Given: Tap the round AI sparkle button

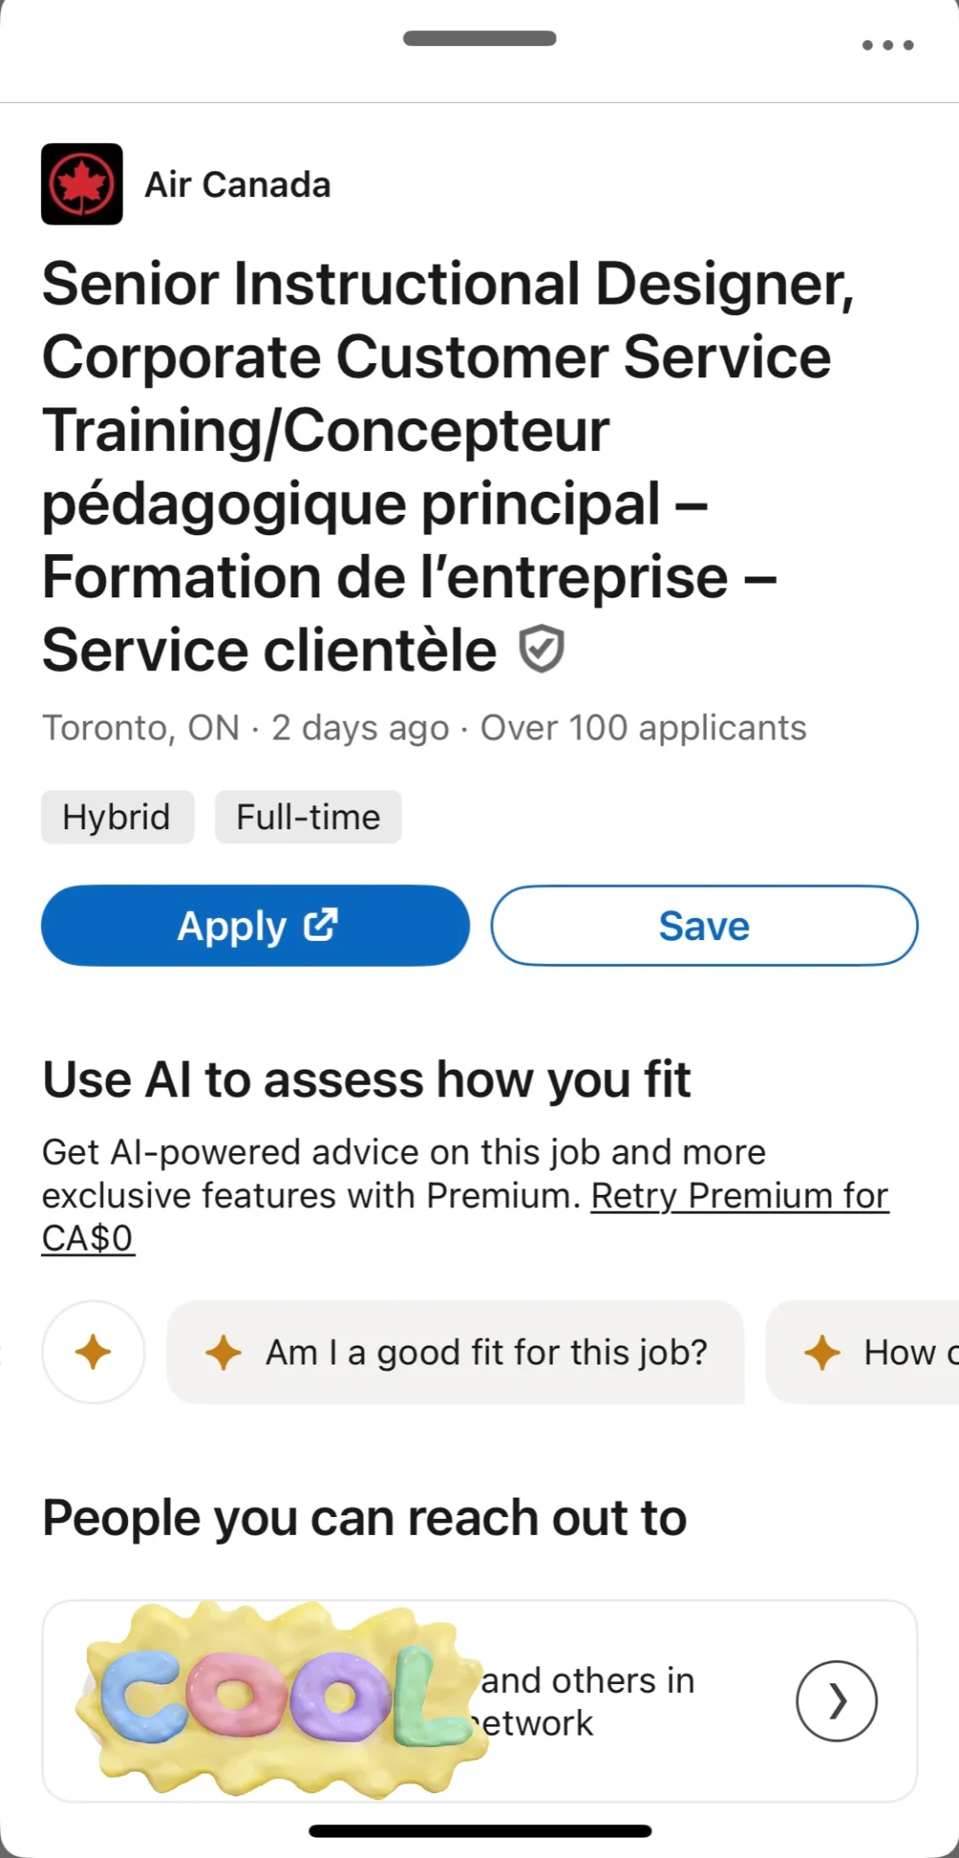Looking at the screenshot, I should (x=93, y=1352).
